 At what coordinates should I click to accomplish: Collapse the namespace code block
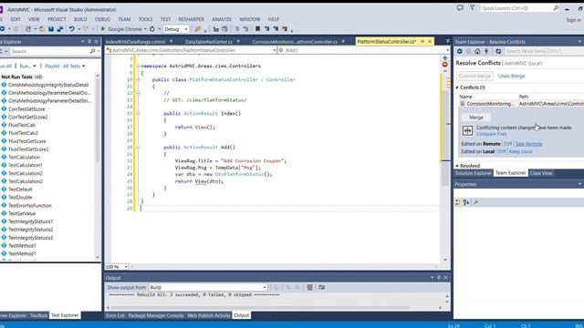point(138,66)
